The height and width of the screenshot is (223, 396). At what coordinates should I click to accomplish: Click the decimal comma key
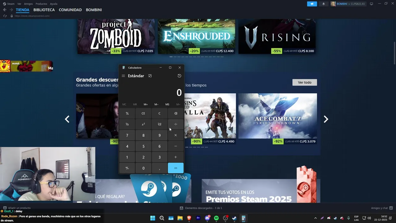click(x=159, y=168)
